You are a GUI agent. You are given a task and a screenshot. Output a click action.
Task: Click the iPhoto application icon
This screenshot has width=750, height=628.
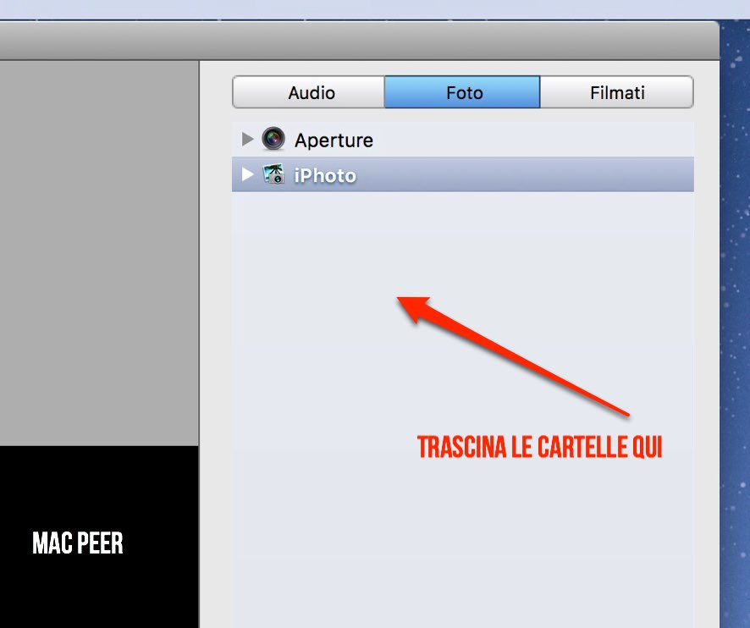[273, 174]
